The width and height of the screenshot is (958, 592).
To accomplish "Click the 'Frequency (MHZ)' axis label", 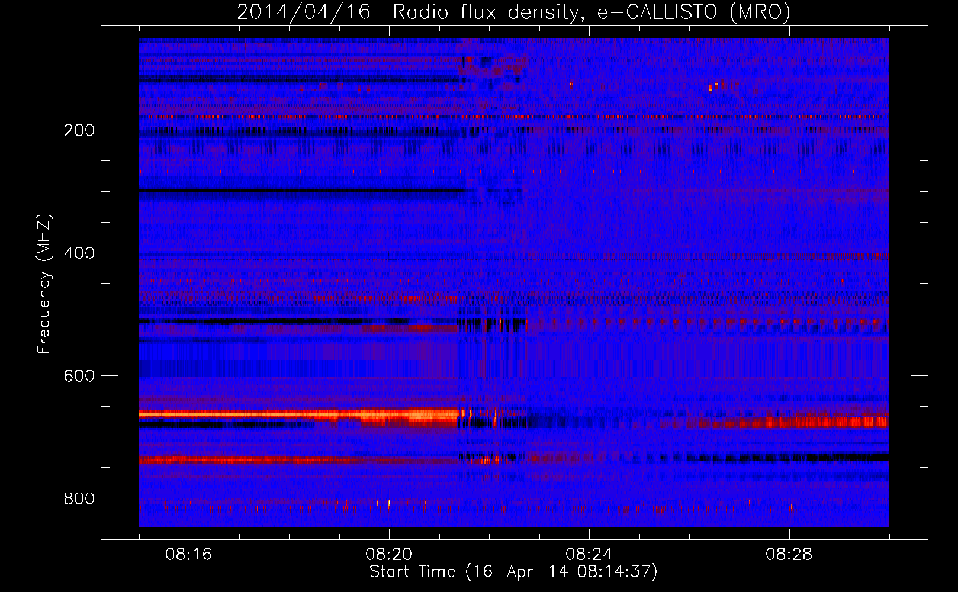I will (x=44, y=284).
